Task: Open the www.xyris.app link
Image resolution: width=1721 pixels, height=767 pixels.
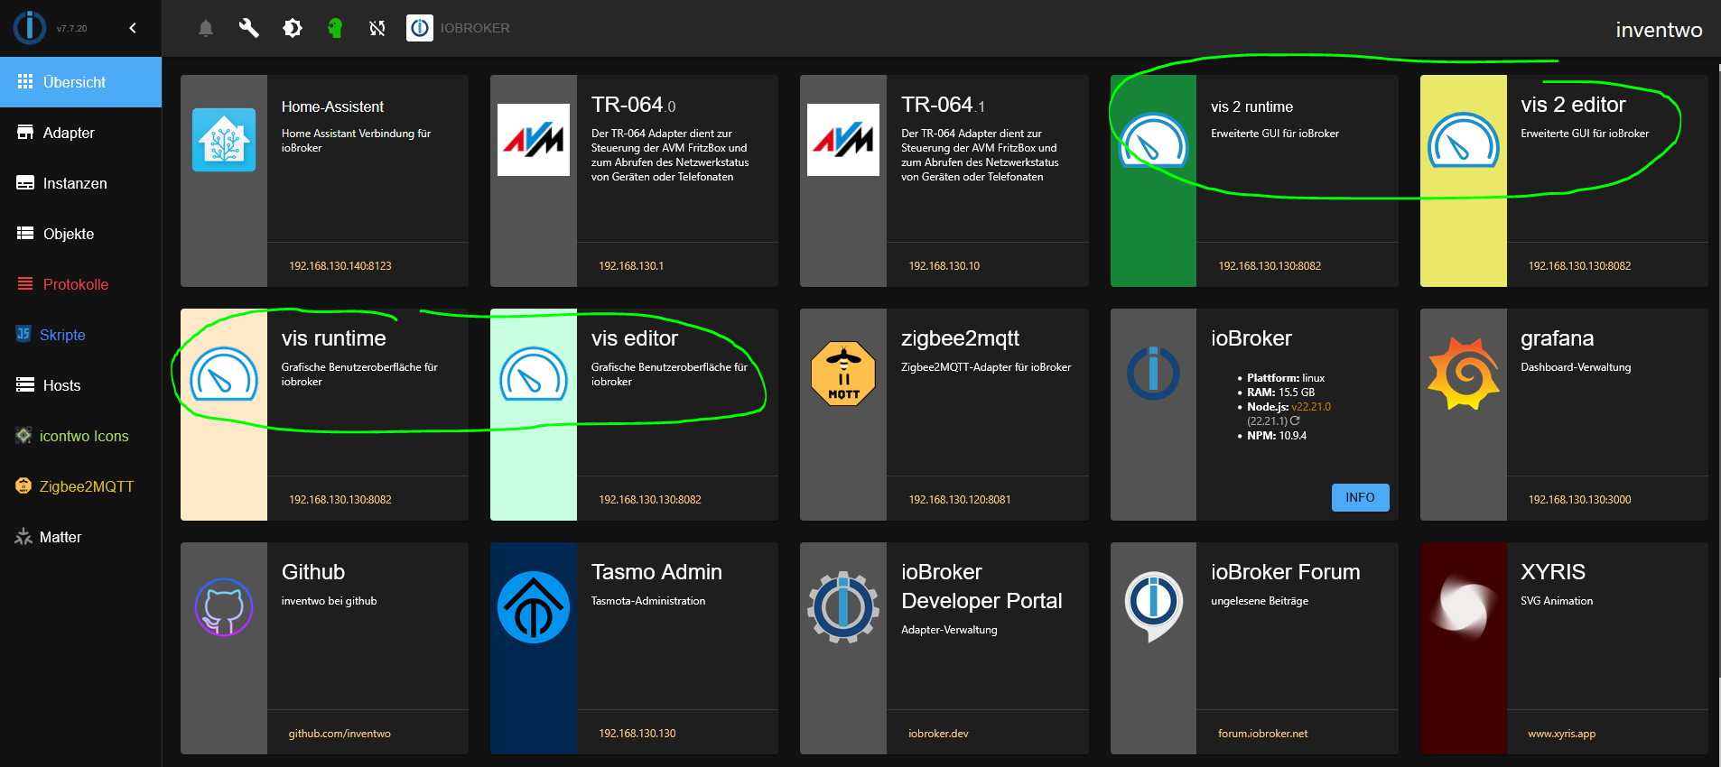Action: tap(1561, 734)
